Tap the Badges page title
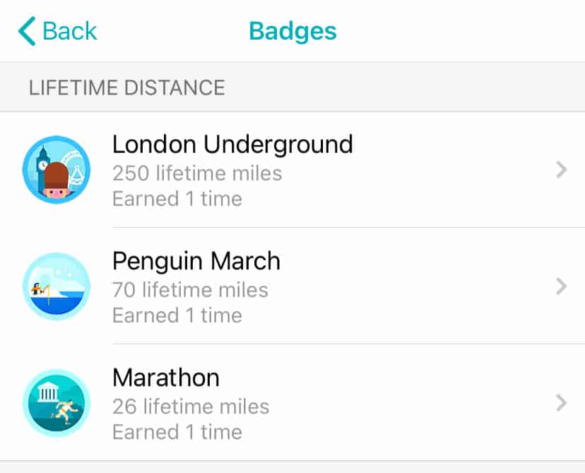Image resolution: width=585 pixels, height=473 pixels. tap(292, 31)
